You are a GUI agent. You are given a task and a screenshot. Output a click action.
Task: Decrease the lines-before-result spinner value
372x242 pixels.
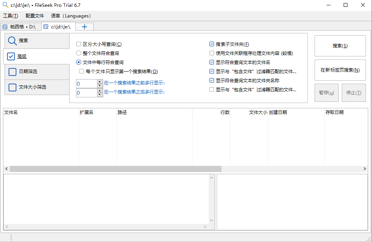[100, 86]
